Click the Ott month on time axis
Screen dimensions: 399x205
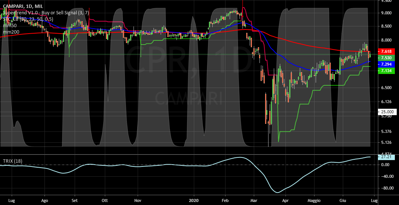point(104,200)
